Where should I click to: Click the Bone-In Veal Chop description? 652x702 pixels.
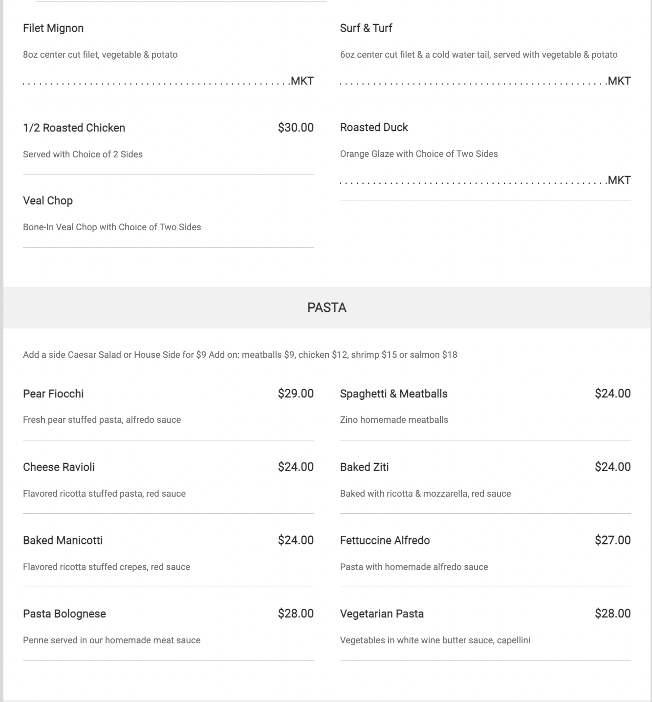pos(112,227)
